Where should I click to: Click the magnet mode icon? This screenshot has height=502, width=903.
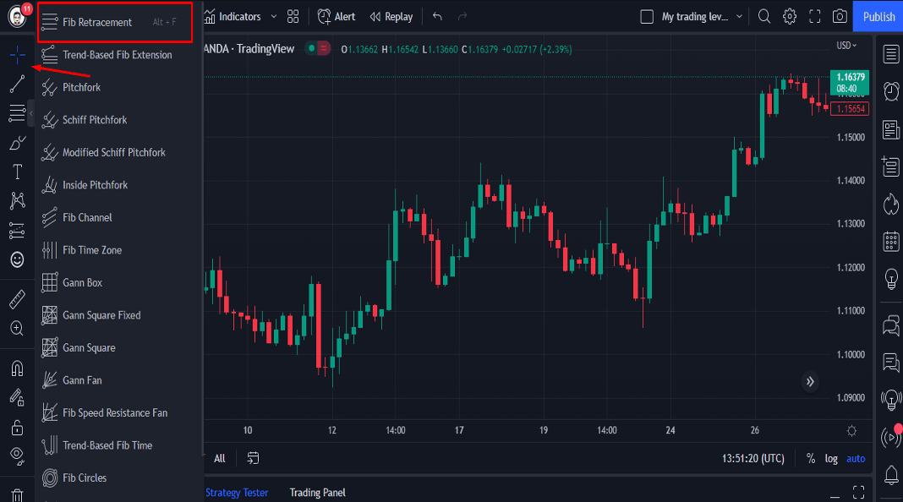[17, 368]
